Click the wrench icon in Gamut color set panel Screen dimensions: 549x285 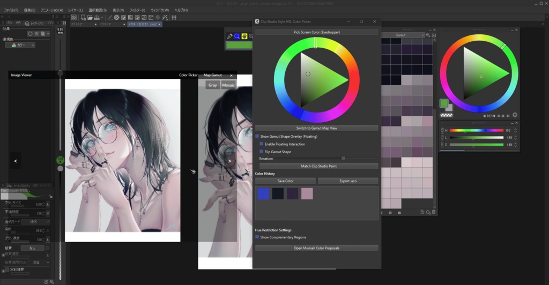pos(428,35)
